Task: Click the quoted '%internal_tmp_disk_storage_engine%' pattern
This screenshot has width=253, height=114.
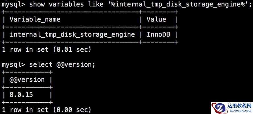Action: tap(173, 4)
